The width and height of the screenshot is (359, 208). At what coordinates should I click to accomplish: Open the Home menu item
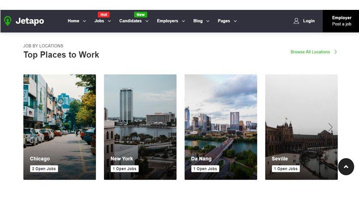pos(73,21)
